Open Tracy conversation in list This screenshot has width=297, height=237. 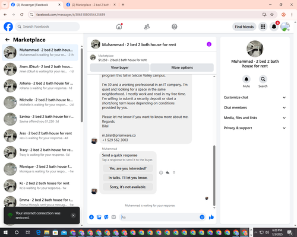pyautogui.click(x=40, y=152)
